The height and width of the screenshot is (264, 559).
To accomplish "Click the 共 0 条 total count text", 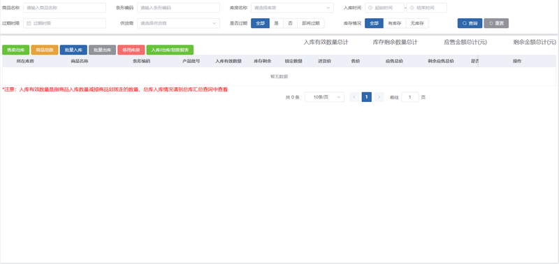I will [292, 97].
